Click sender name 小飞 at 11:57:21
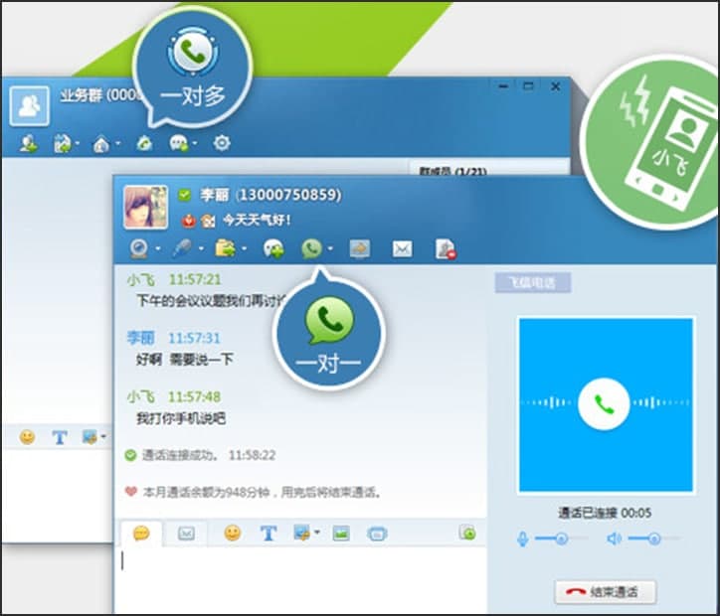The width and height of the screenshot is (720, 616). [x=141, y=280]
